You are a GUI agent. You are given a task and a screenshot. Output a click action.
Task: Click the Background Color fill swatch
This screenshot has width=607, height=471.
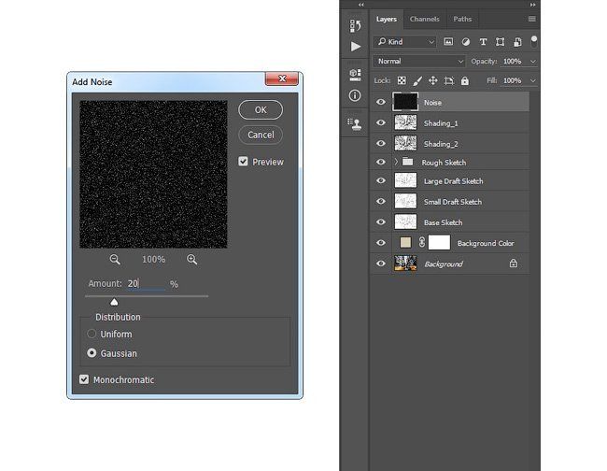405,242
